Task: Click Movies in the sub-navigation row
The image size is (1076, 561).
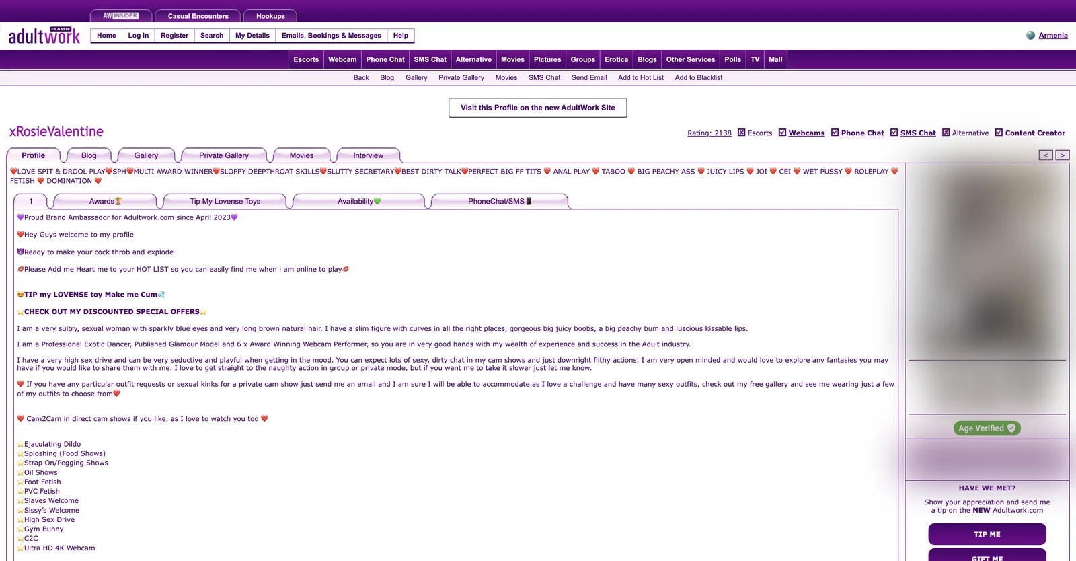Action: pos(506,78)
